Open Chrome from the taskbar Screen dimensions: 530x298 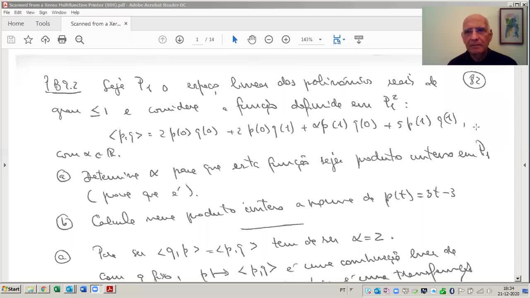(43, 289)
